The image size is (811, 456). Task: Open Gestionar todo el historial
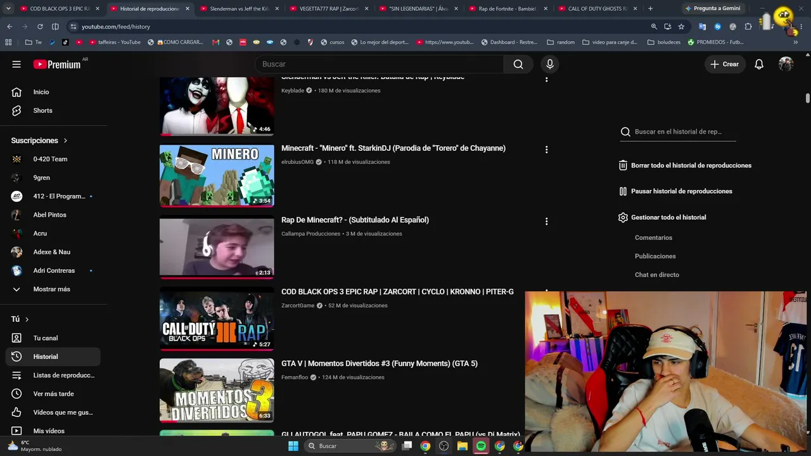[662, 217]
